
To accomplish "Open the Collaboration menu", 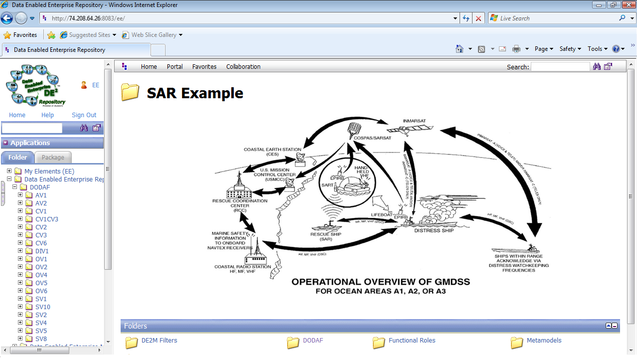I will coord(243,66).
